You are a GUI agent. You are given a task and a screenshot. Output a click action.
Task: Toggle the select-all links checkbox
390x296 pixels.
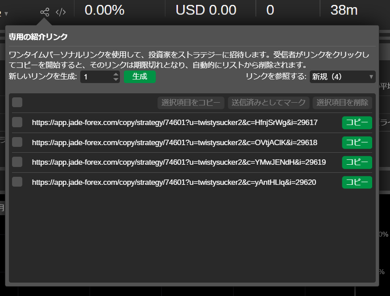[x=17, y=103]
